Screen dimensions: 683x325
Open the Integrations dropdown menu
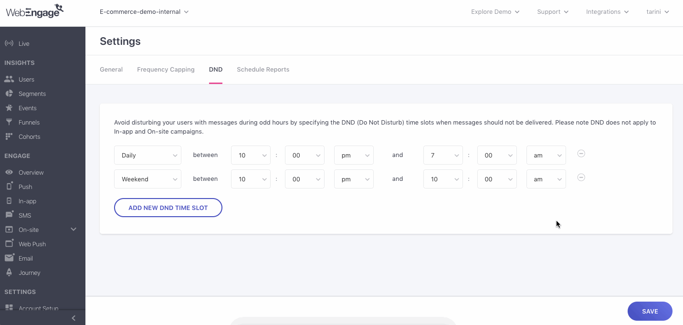click(608, 12)
